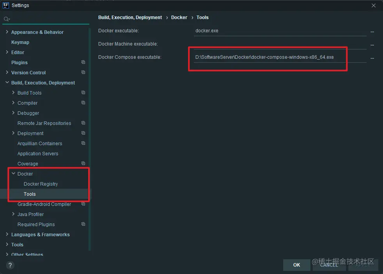This screenshot has width=383, height=274.
Task: Select Required Plugins item
Action: click(x=36, y=224)
